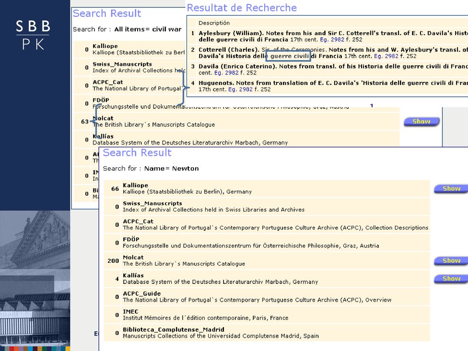Image resolution: width=468 pixels, height=351 pixels.
Task: Show Kalliope results for the Newton search
Action: [451, 189]
